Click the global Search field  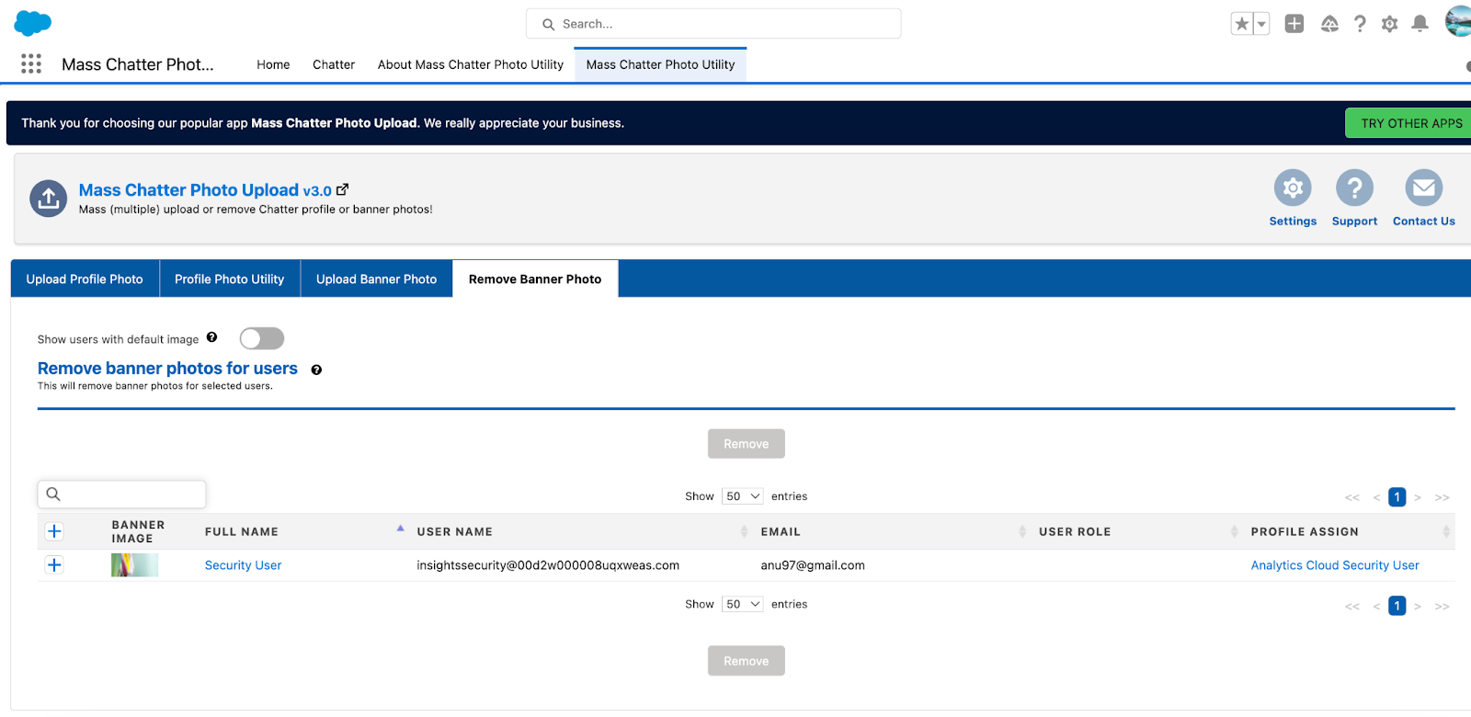point(713,24)
